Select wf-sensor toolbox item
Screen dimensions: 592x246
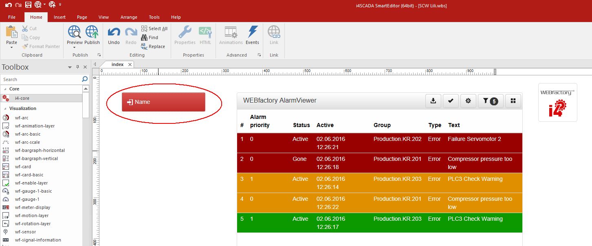pos(42,232)
